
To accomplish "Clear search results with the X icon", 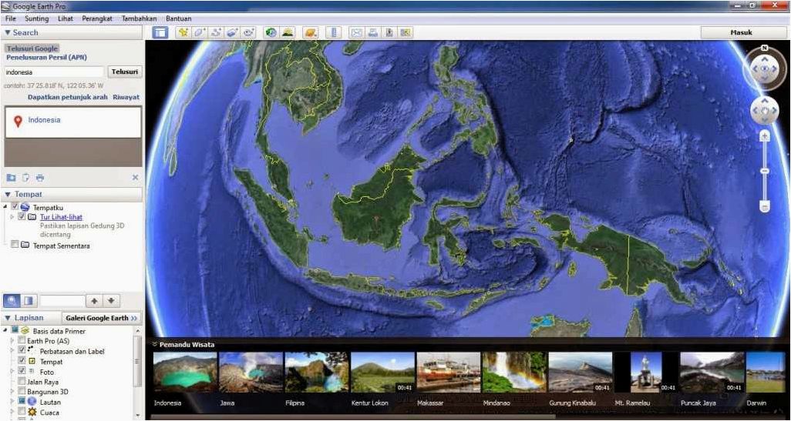I will pyautogui.click(x=135, y=177).
